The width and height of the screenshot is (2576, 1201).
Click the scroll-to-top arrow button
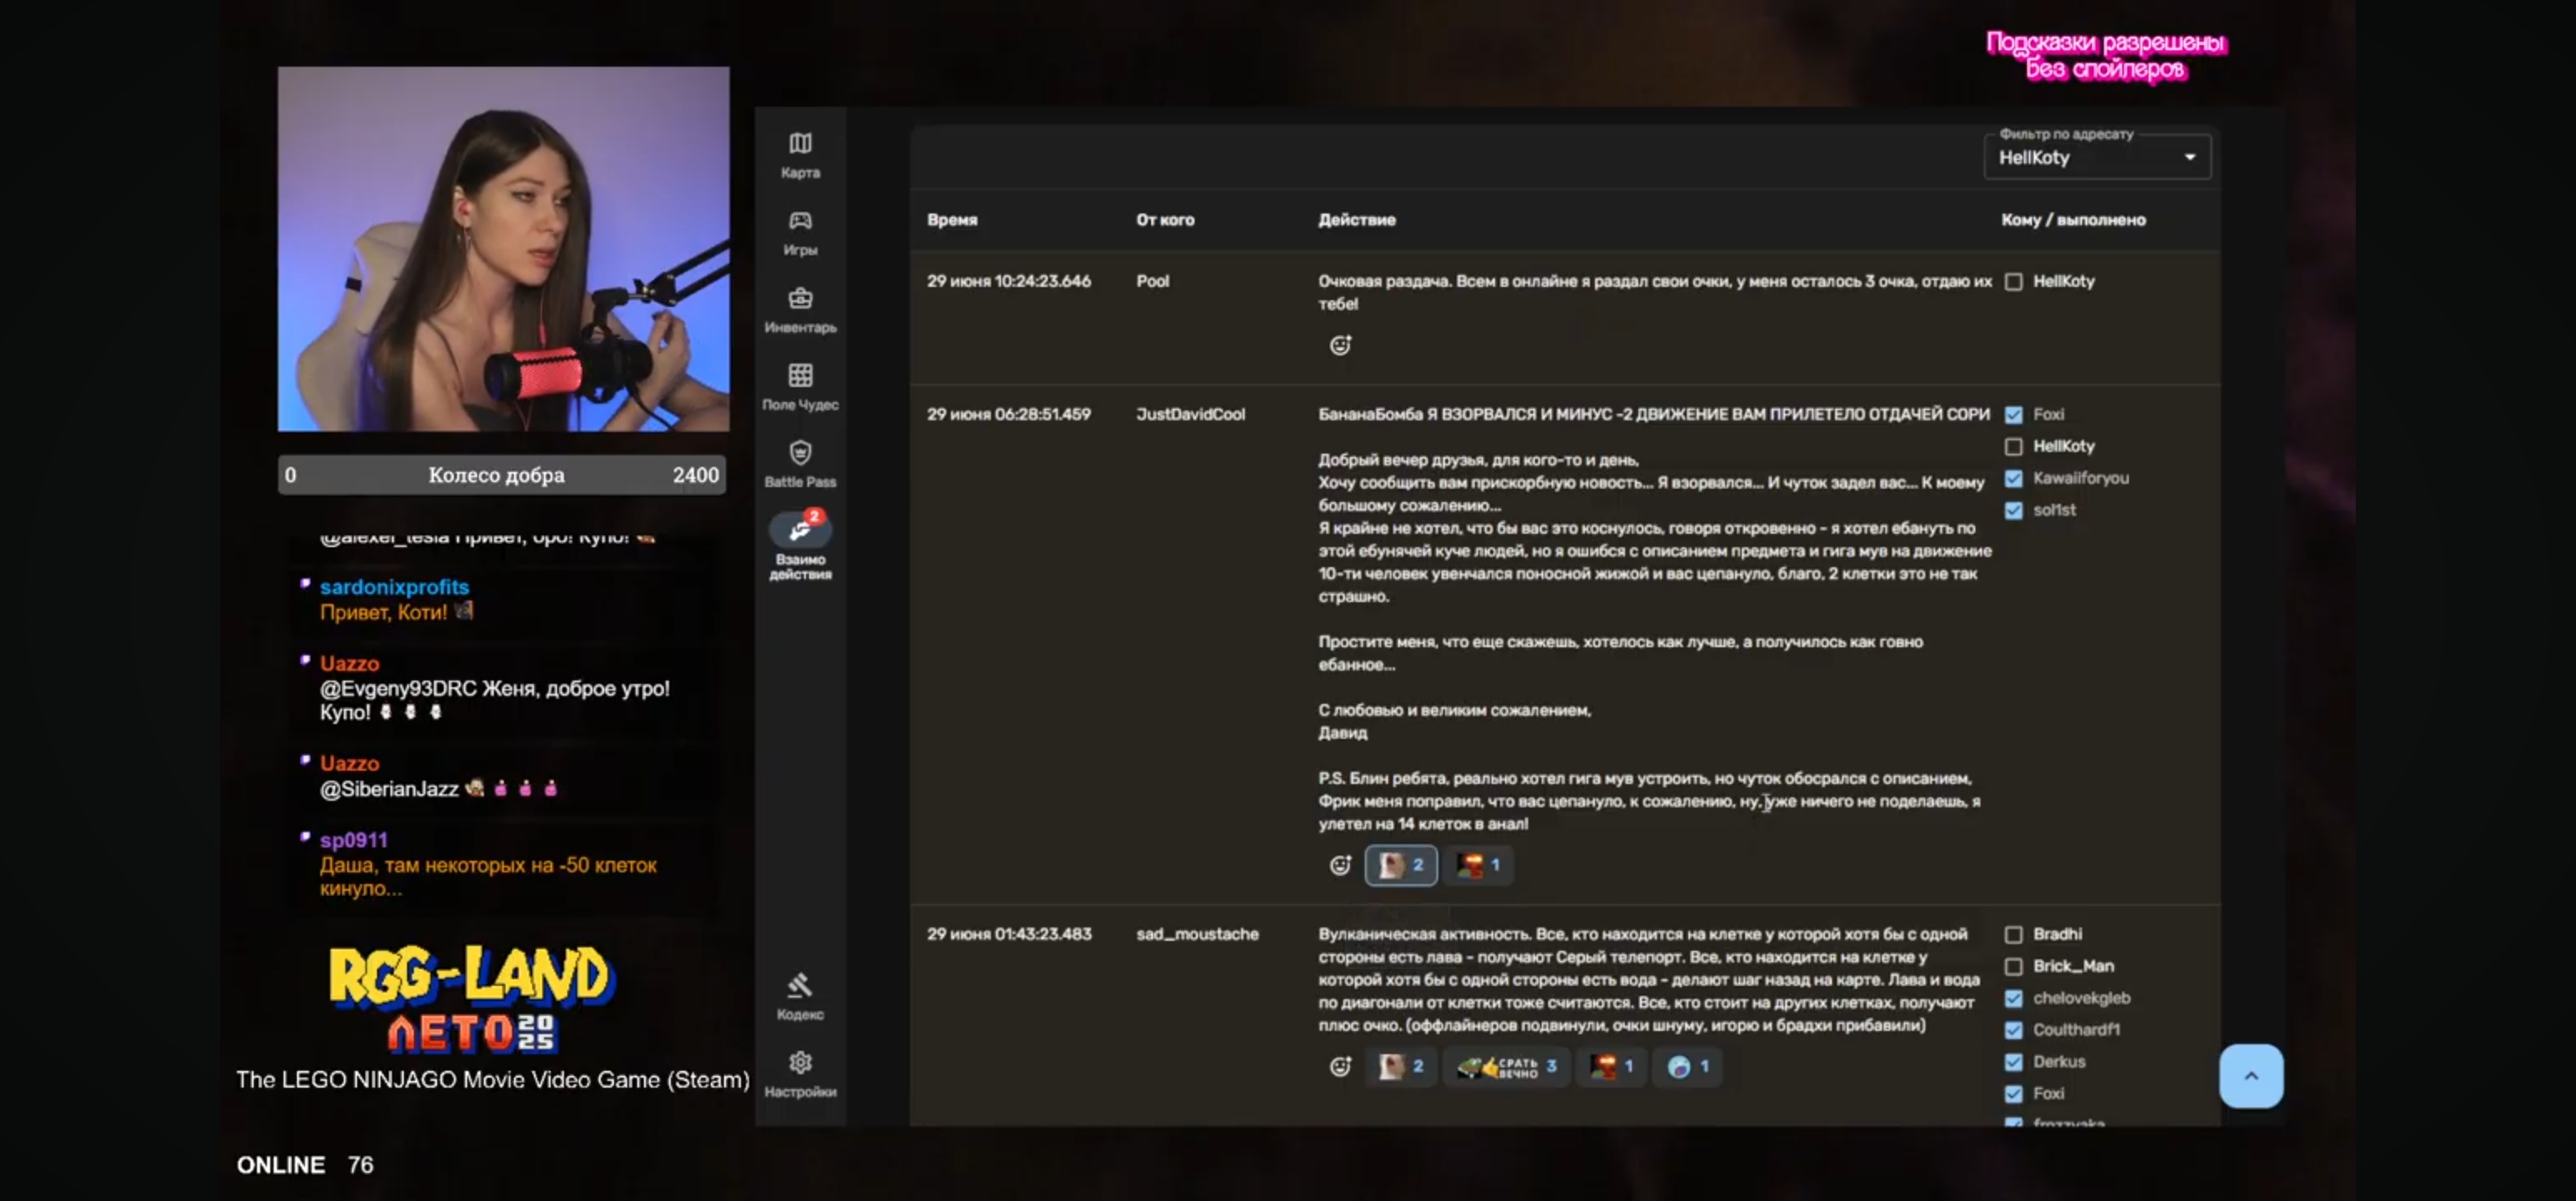pyautogui.click(x=2251, y=1076)
